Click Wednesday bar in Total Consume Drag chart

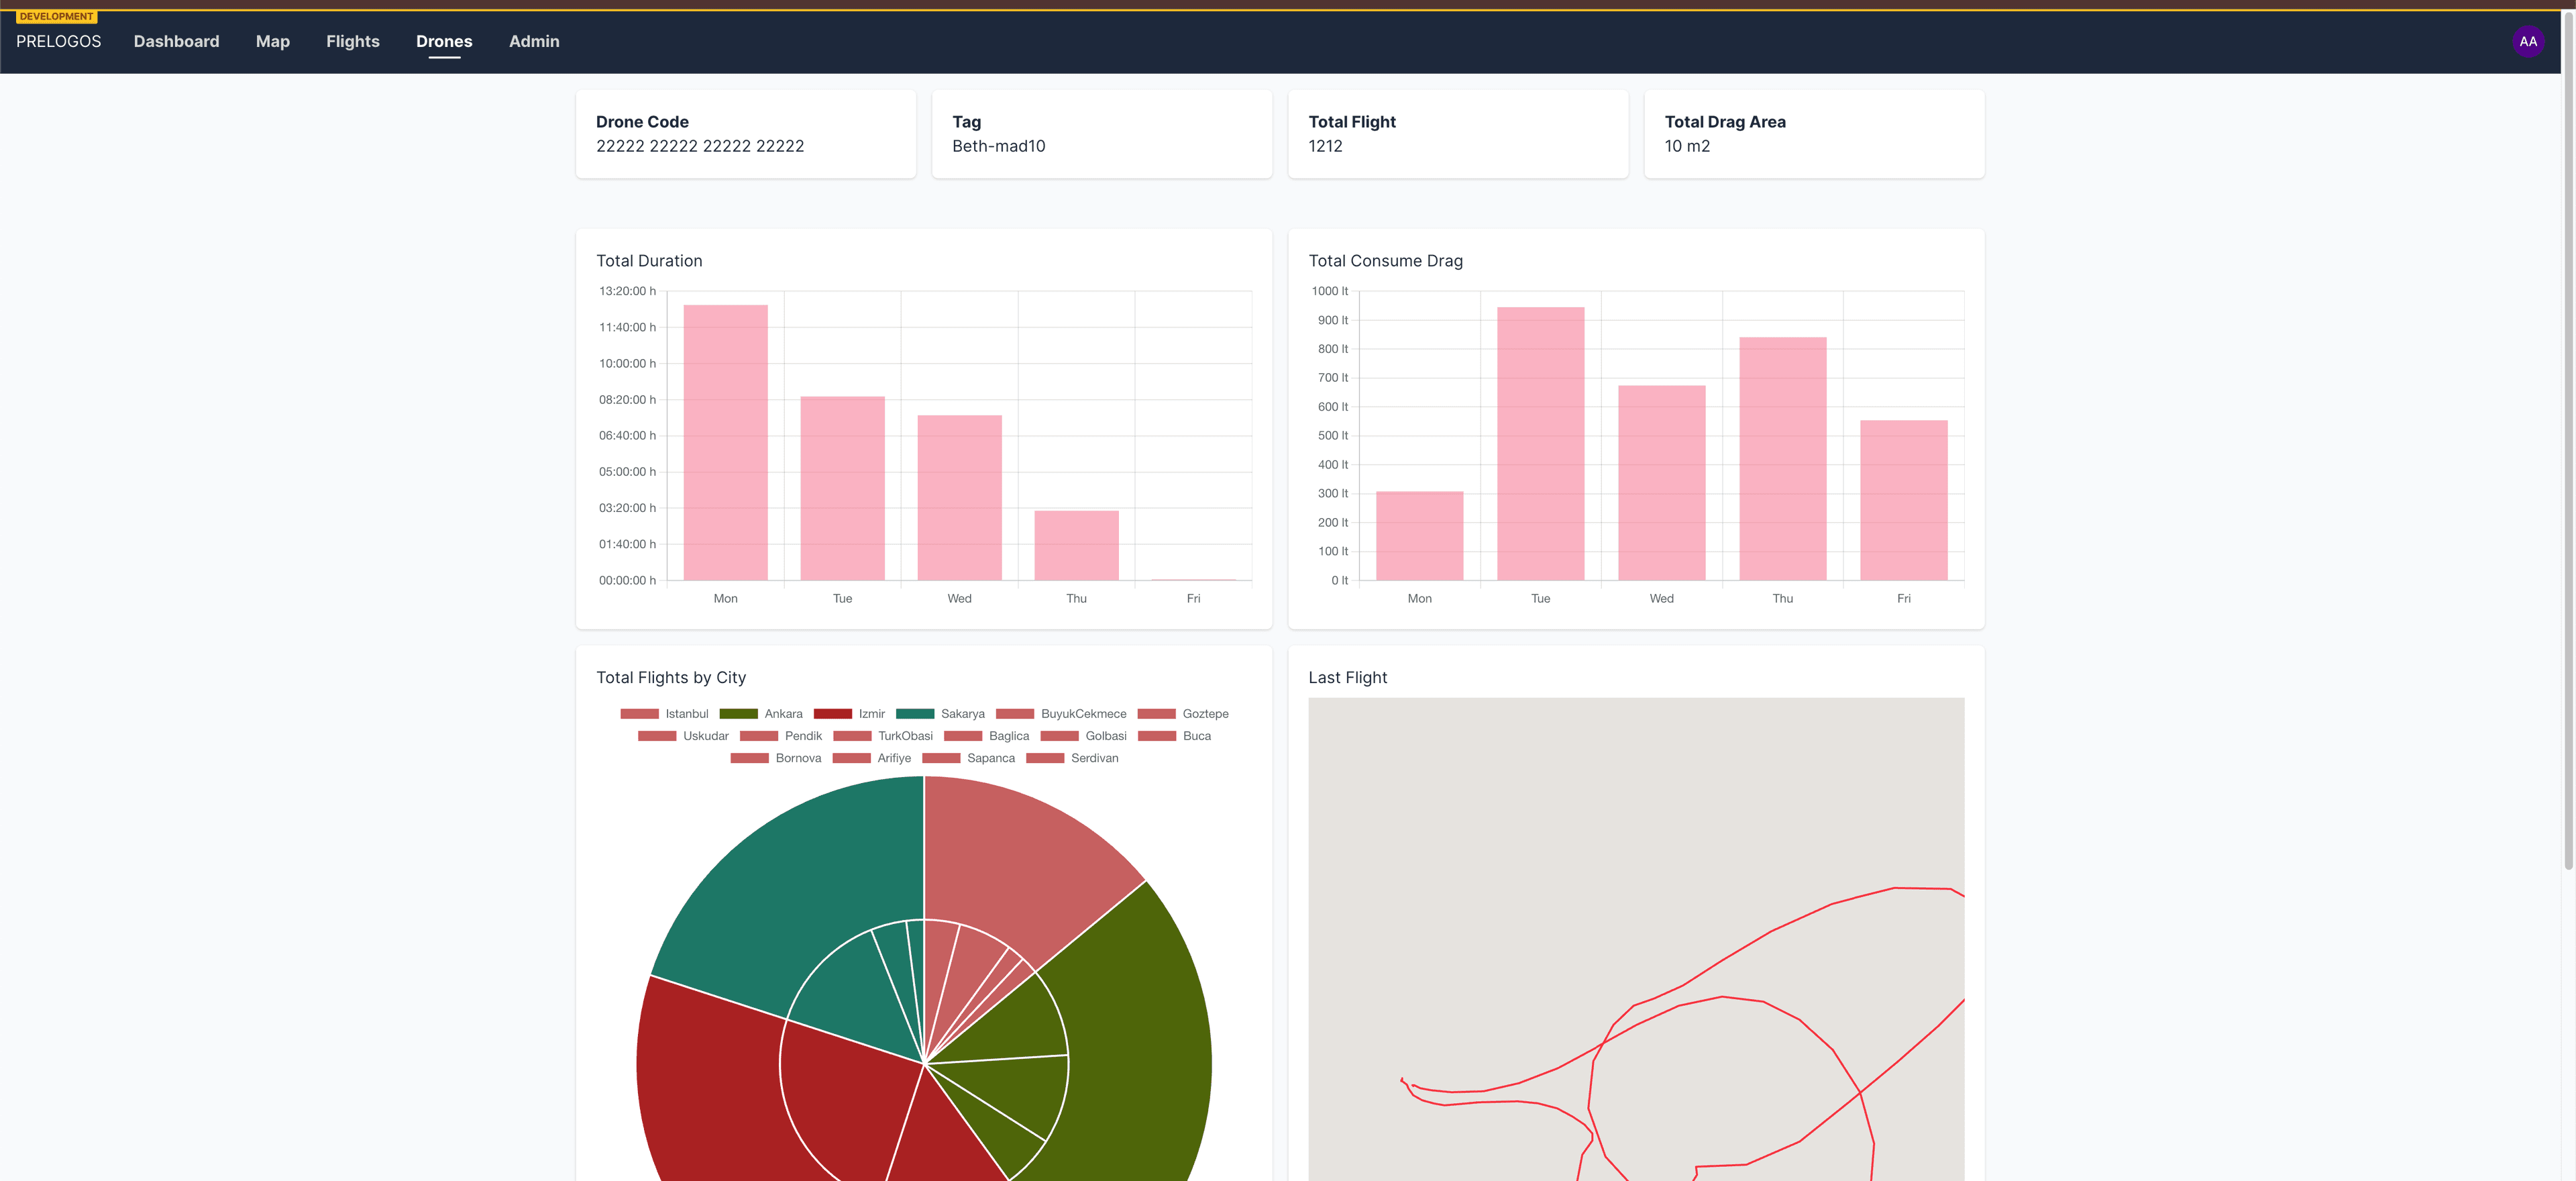1661,482
